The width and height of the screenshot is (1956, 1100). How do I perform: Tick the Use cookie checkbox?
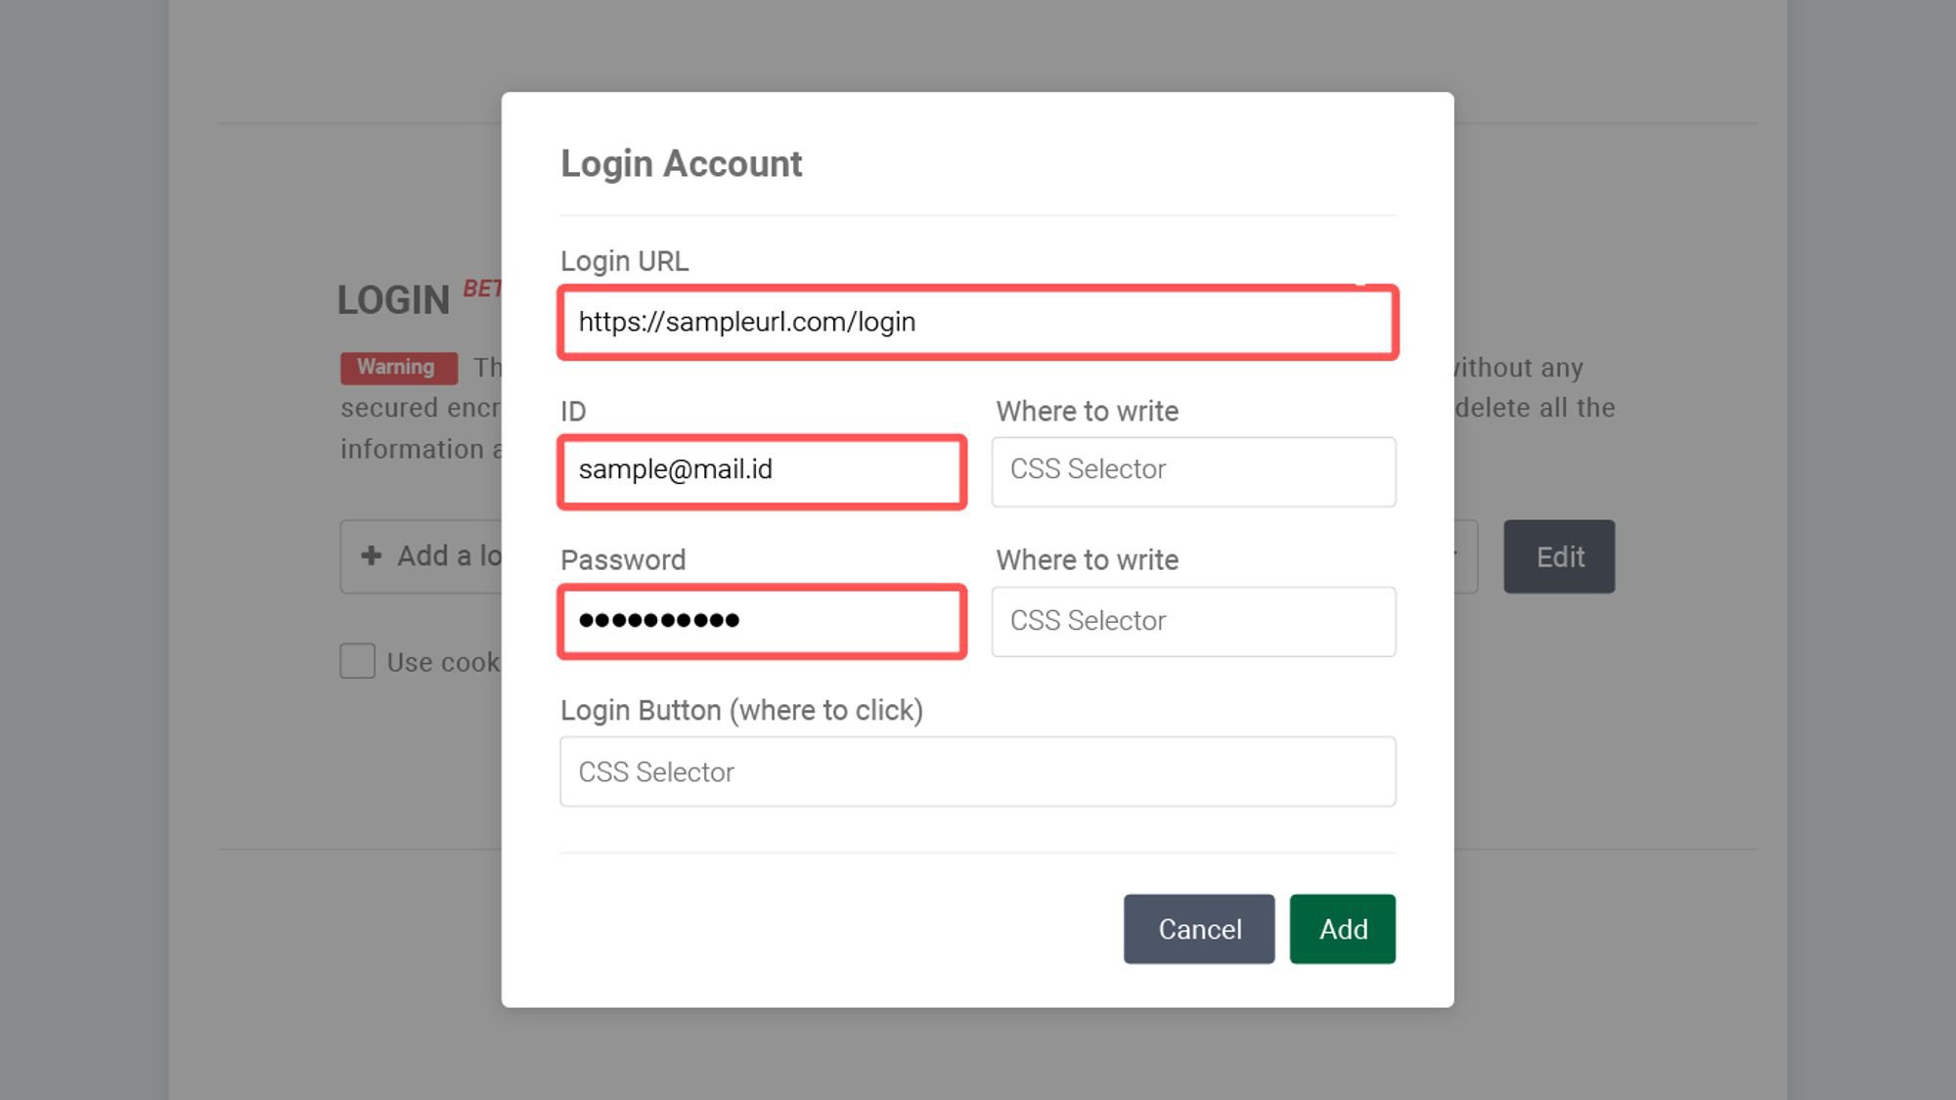(x=358, y=662)
